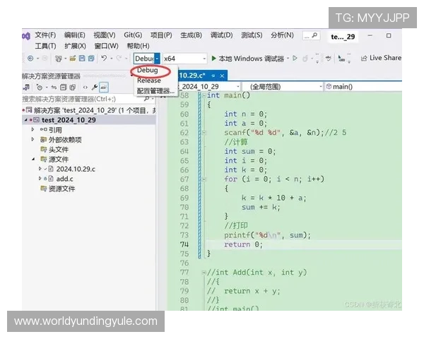Screen dimensions: 424x339
Task: Expand the add.c file node
Action: tap(40, 179)
